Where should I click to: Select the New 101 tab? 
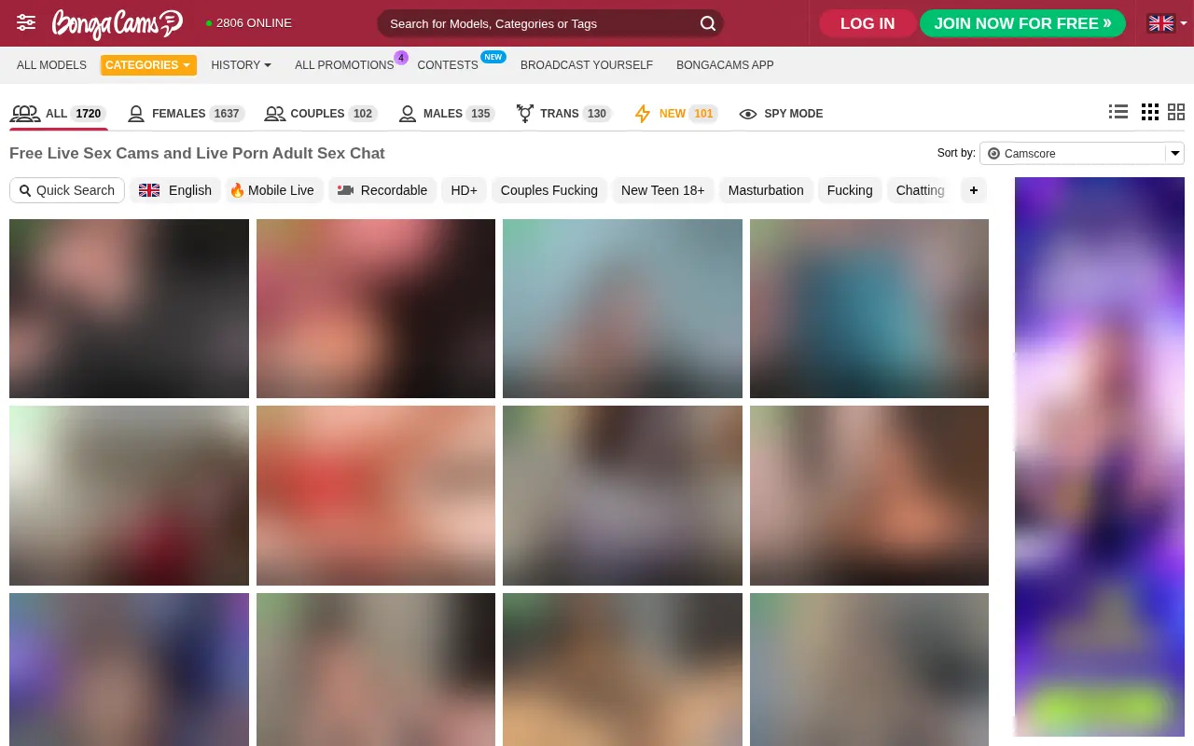coord(676,114)
